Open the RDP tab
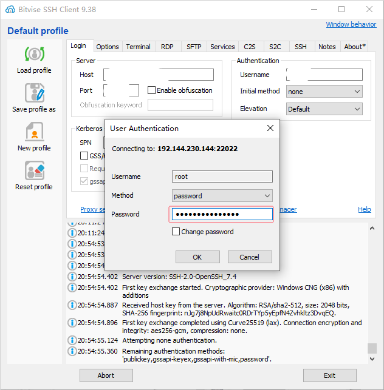This screenshot has width=384, height=390. (x=167, y=47)
